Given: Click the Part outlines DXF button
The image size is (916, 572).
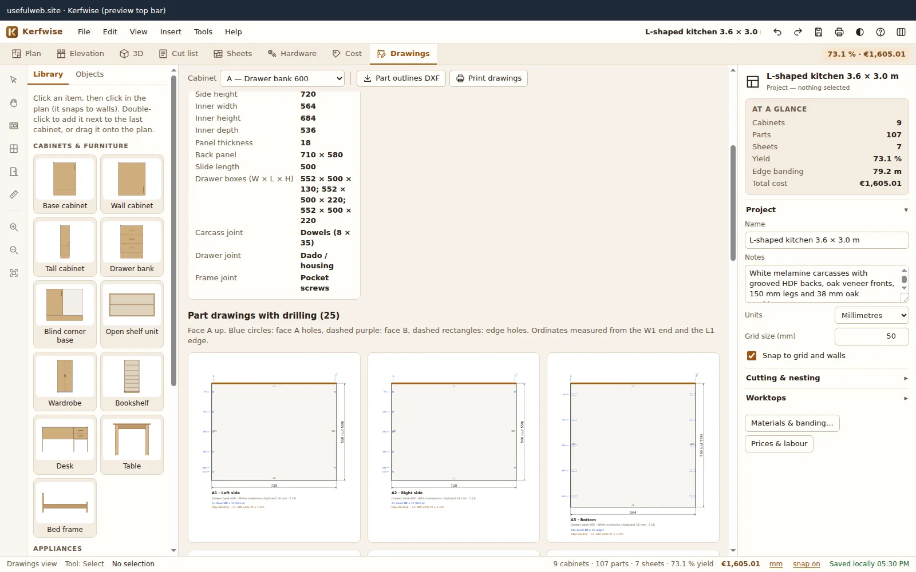Looking at the screenshot, I should tap(401, 78).
